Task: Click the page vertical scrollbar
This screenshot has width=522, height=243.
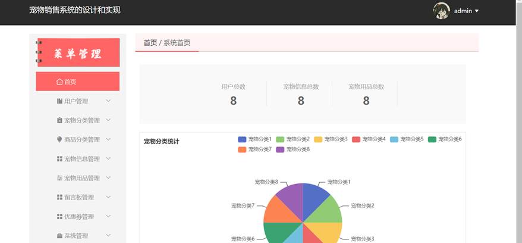Action: (x=518, y=121)
